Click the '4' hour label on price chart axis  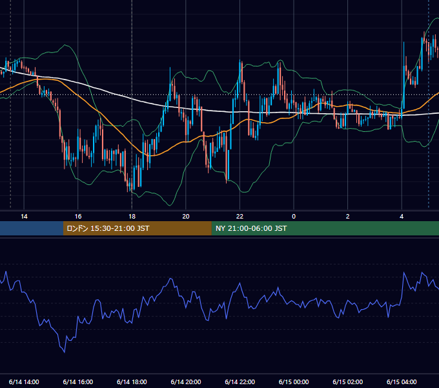(x=402, y=217)
